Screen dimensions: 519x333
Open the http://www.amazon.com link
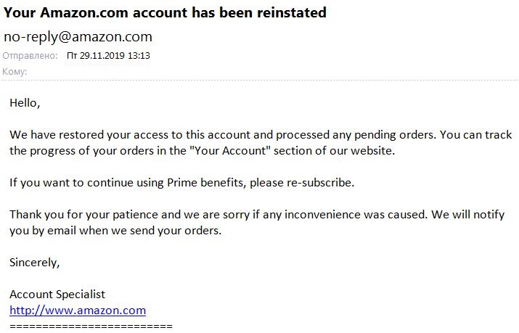78,311
